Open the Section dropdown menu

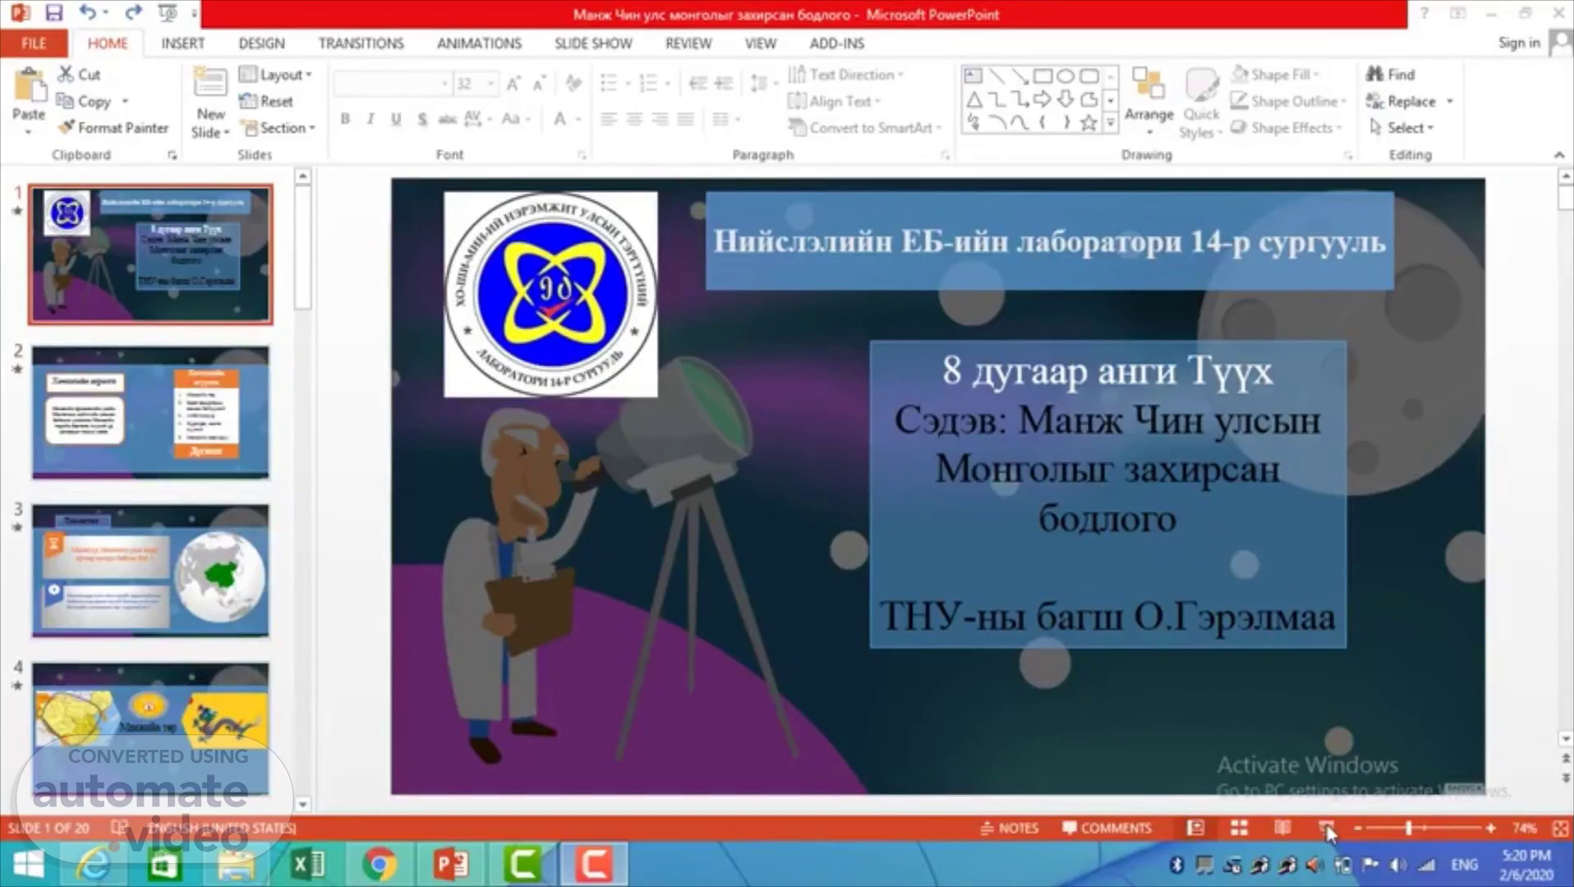point(278,128)
